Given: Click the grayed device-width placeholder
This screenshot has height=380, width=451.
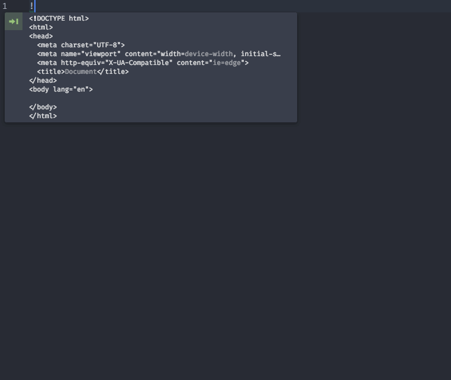Looking at the screenshot, I should 209,54.
